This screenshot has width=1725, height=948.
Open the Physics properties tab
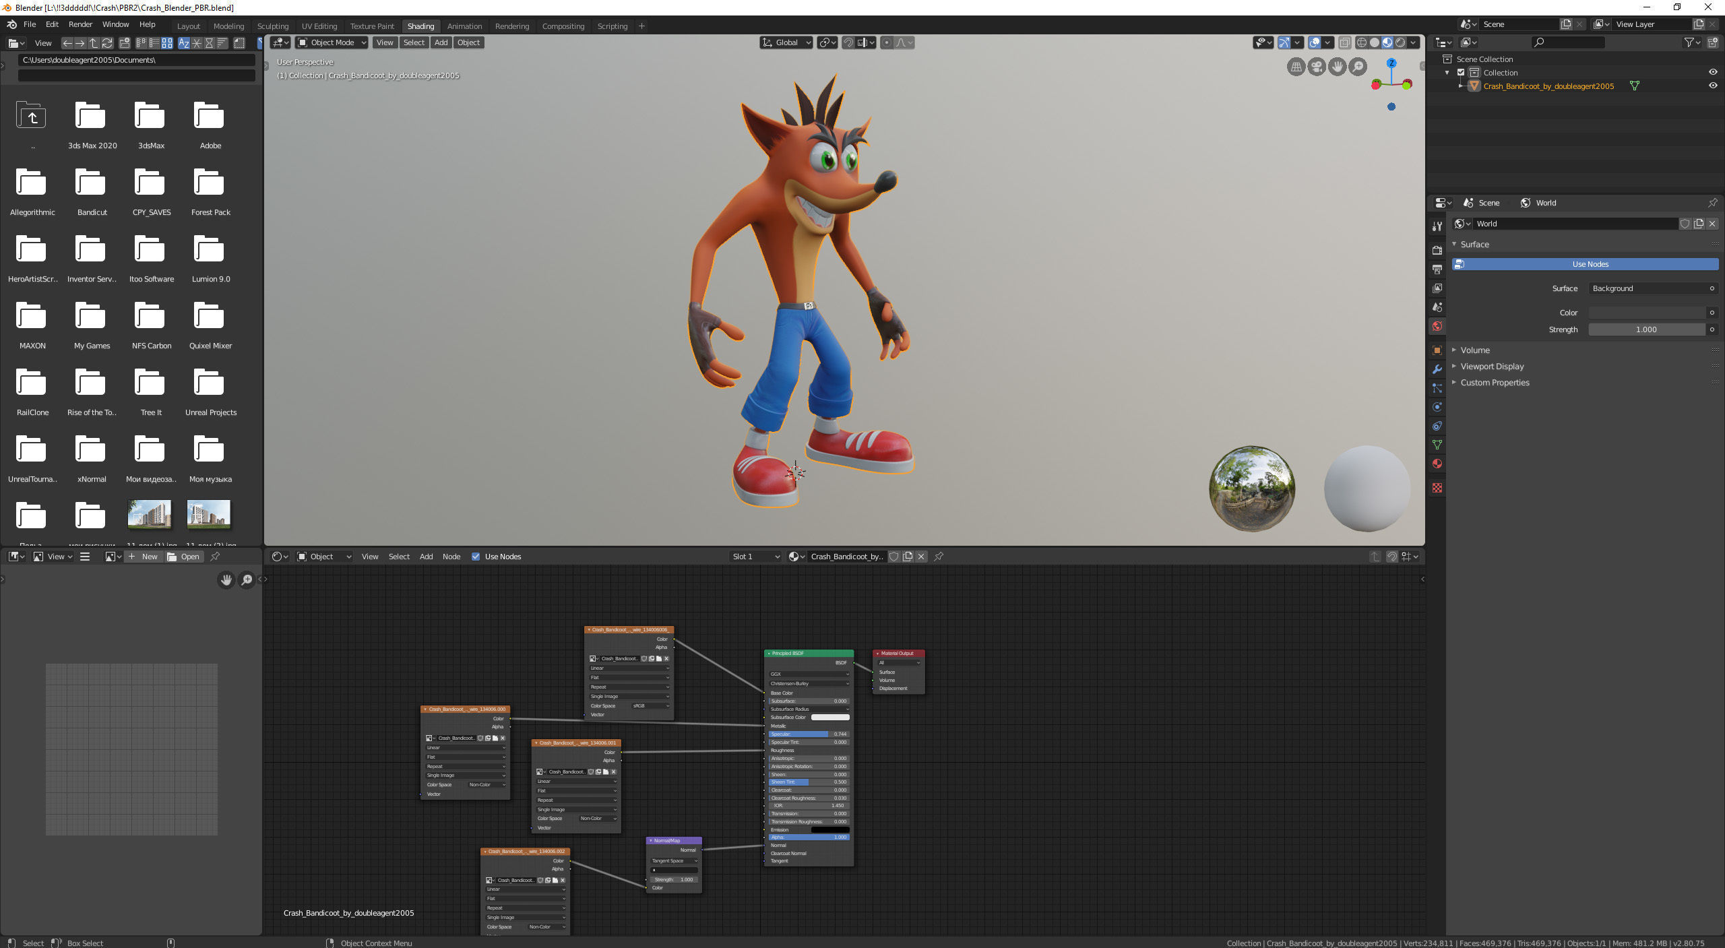[1437, 407]
